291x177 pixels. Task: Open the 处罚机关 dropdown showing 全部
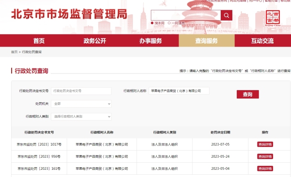tap(81, 104)
